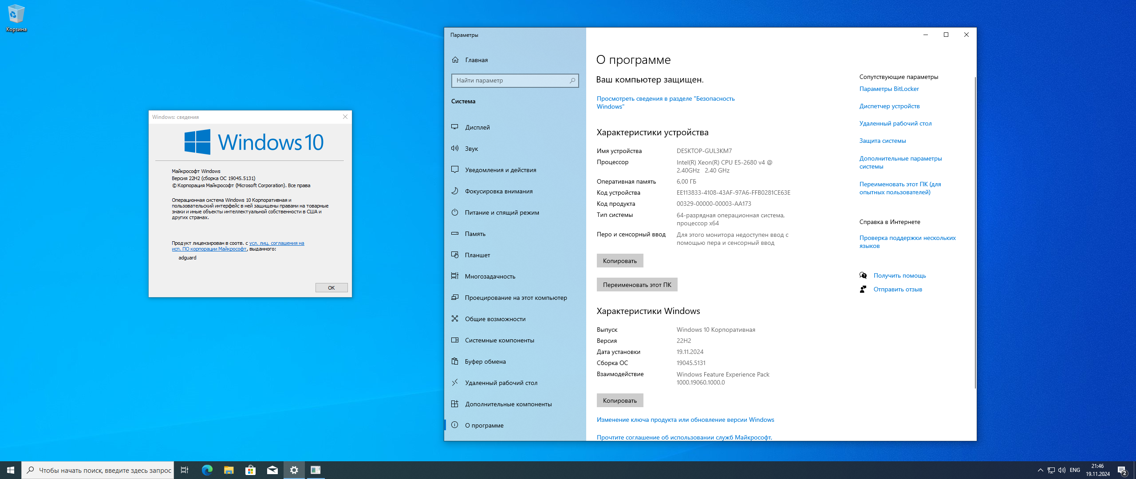The image size is (1136, 479).
Task: Select Multitasking in the sidebar
Action: 490,276
